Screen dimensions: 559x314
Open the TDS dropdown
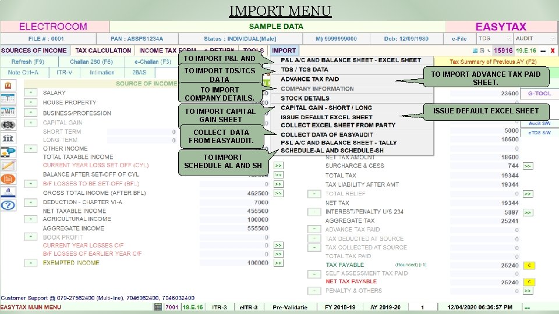coord(494,38)
